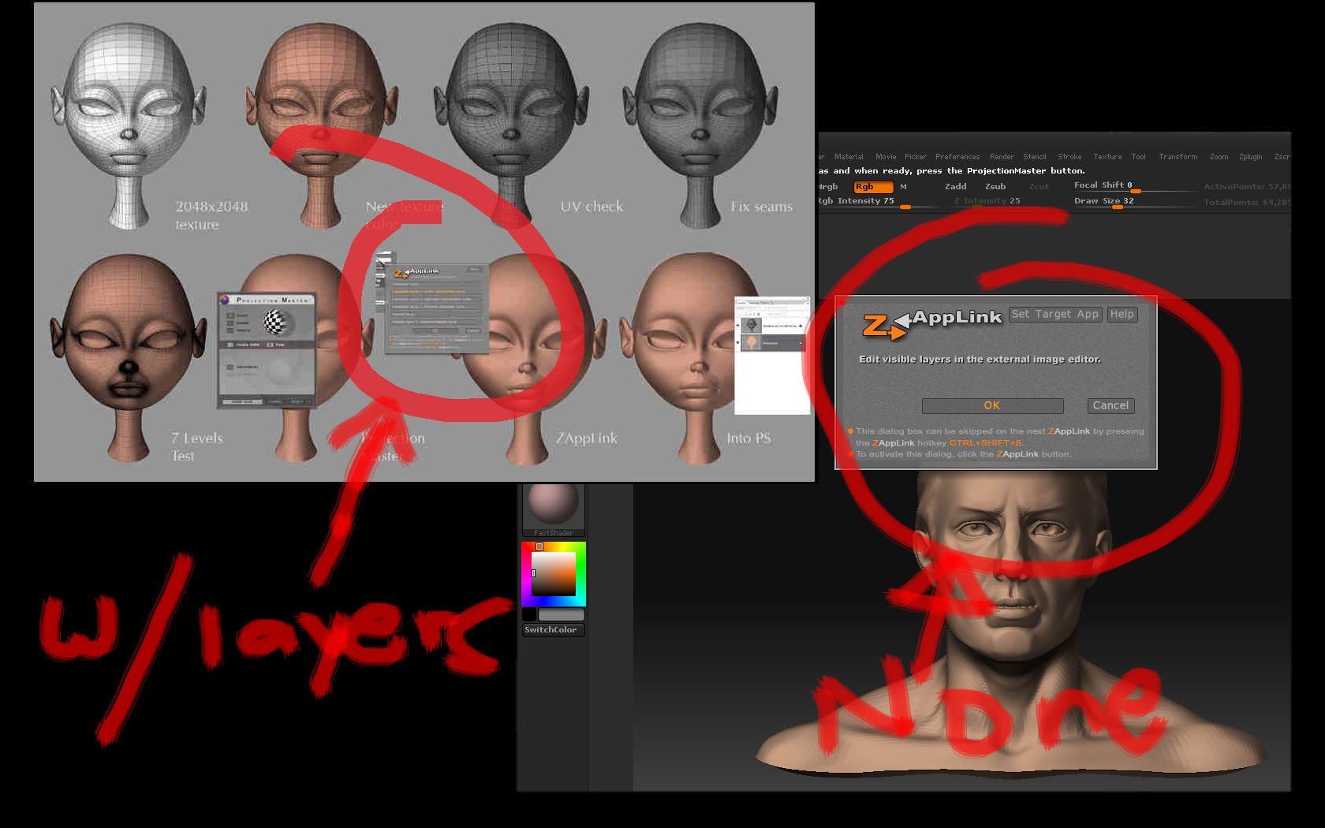The height and width of the screenshot is (828, 1325).
Task: Open the Texture menu
Action: pyautogui.click(x=1107, y=156)
